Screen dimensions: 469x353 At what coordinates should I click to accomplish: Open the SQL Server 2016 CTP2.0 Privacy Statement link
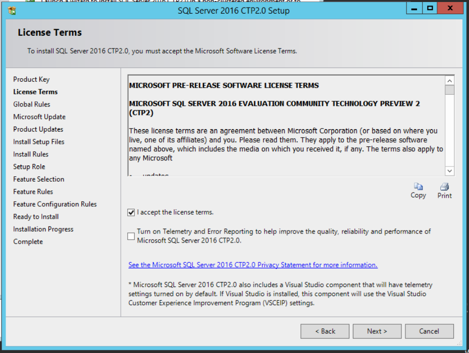tap(253, 265)
